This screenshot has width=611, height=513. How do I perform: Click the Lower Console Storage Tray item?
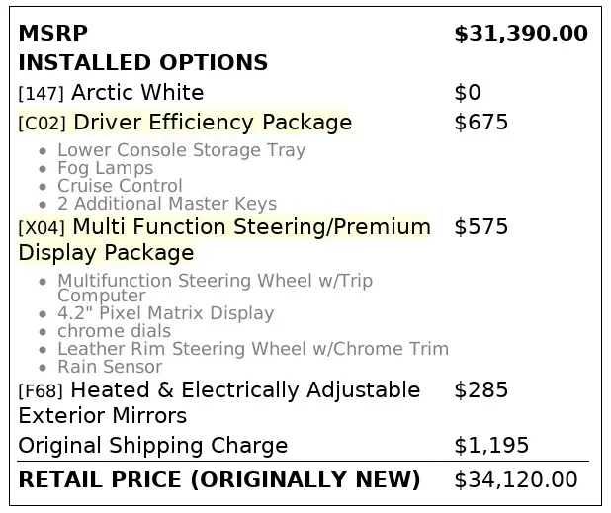[181, 150]
